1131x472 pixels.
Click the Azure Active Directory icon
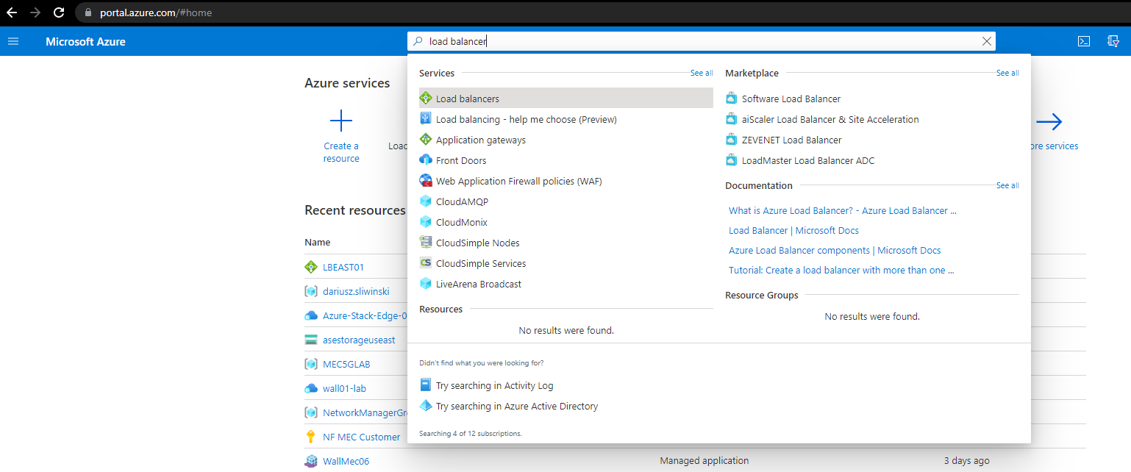[425, 406]
